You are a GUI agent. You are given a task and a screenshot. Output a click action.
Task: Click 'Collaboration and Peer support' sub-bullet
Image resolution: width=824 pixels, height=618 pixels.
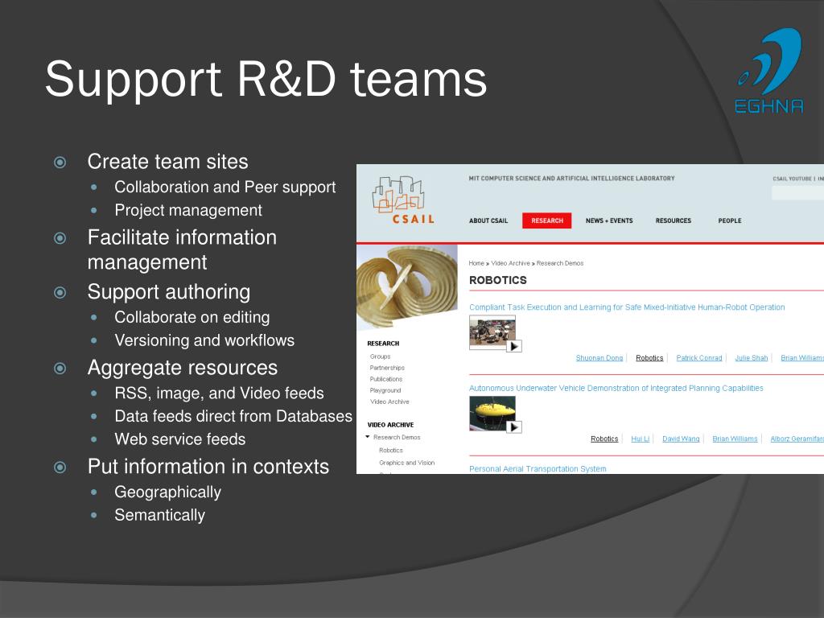pyautogui.click(x=225, y=187)
